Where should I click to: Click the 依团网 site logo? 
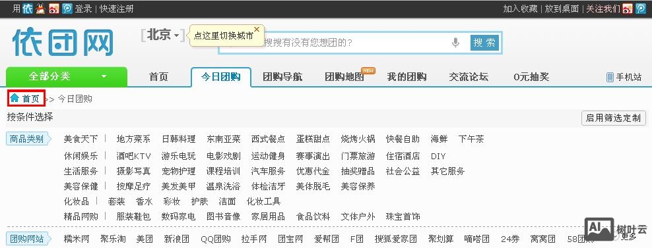point(63,42)
